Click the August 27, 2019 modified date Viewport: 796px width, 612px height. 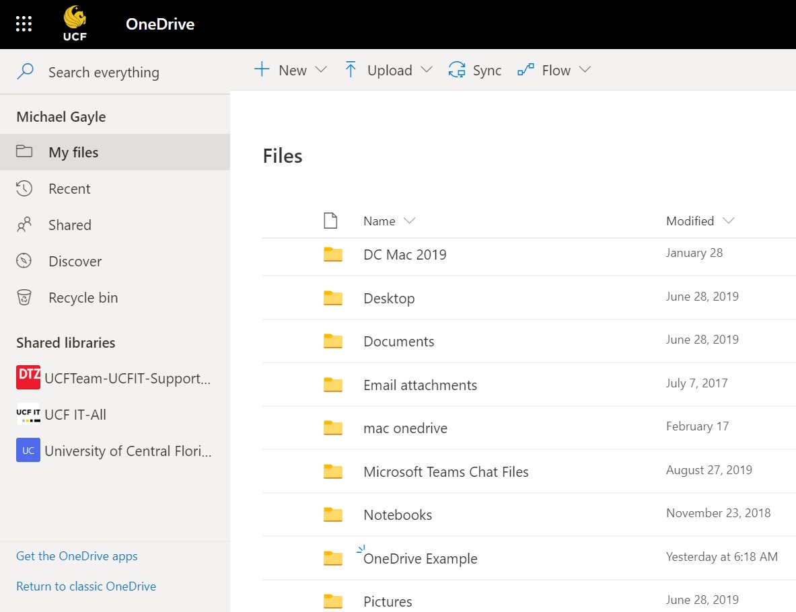click(x=709, y=470)
